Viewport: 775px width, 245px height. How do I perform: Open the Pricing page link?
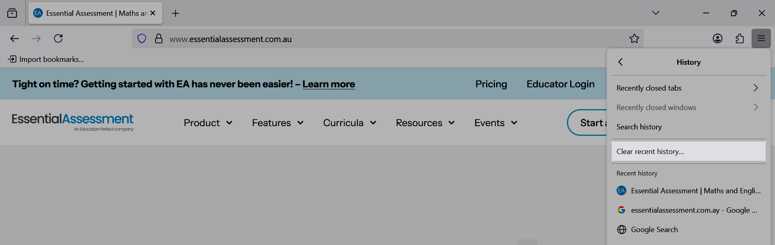click(x=491, y=84)
